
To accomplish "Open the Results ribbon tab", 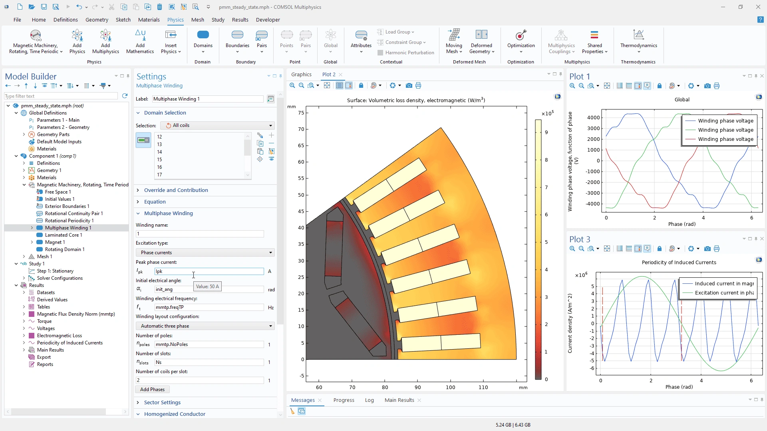I will [240, 20].
